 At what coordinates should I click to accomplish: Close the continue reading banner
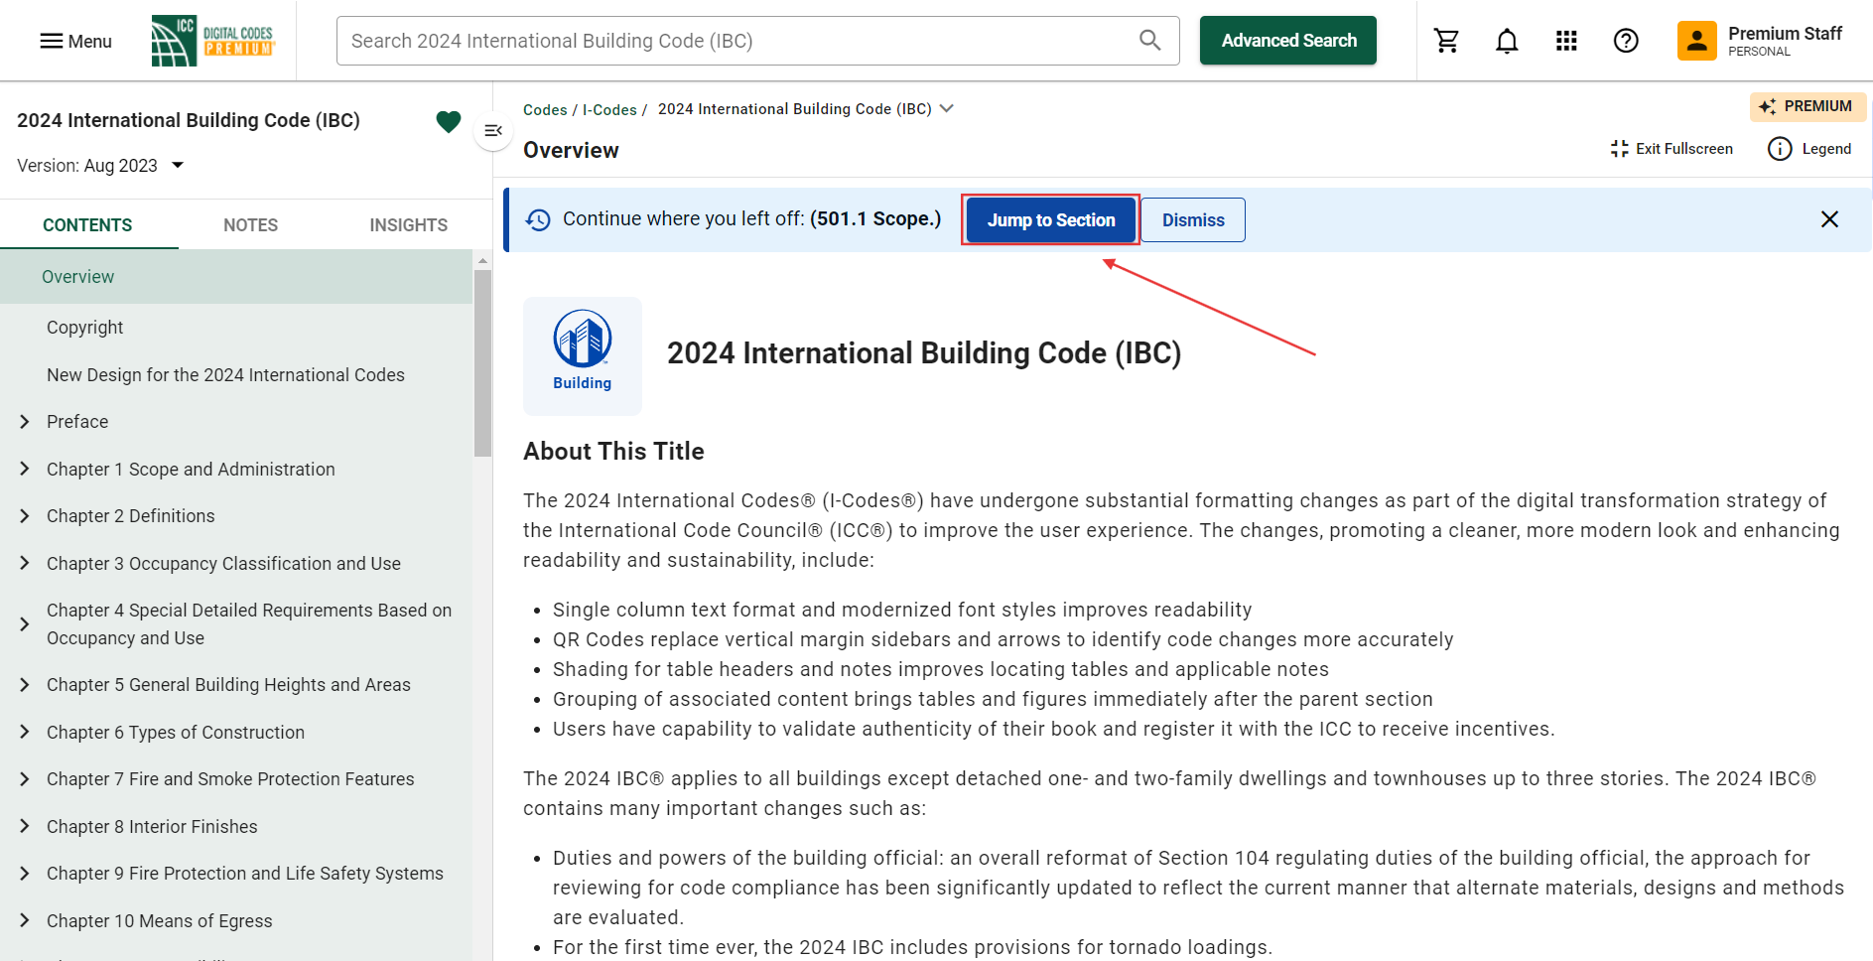click(1829, 219)
